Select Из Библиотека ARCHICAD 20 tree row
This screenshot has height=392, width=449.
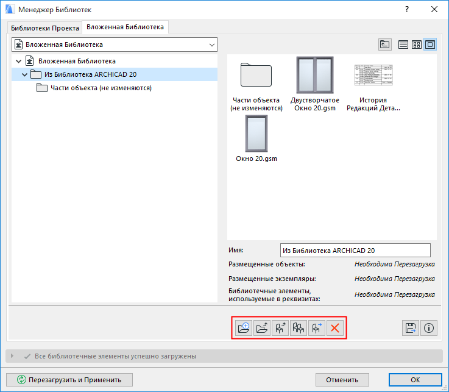click(115, 74)
